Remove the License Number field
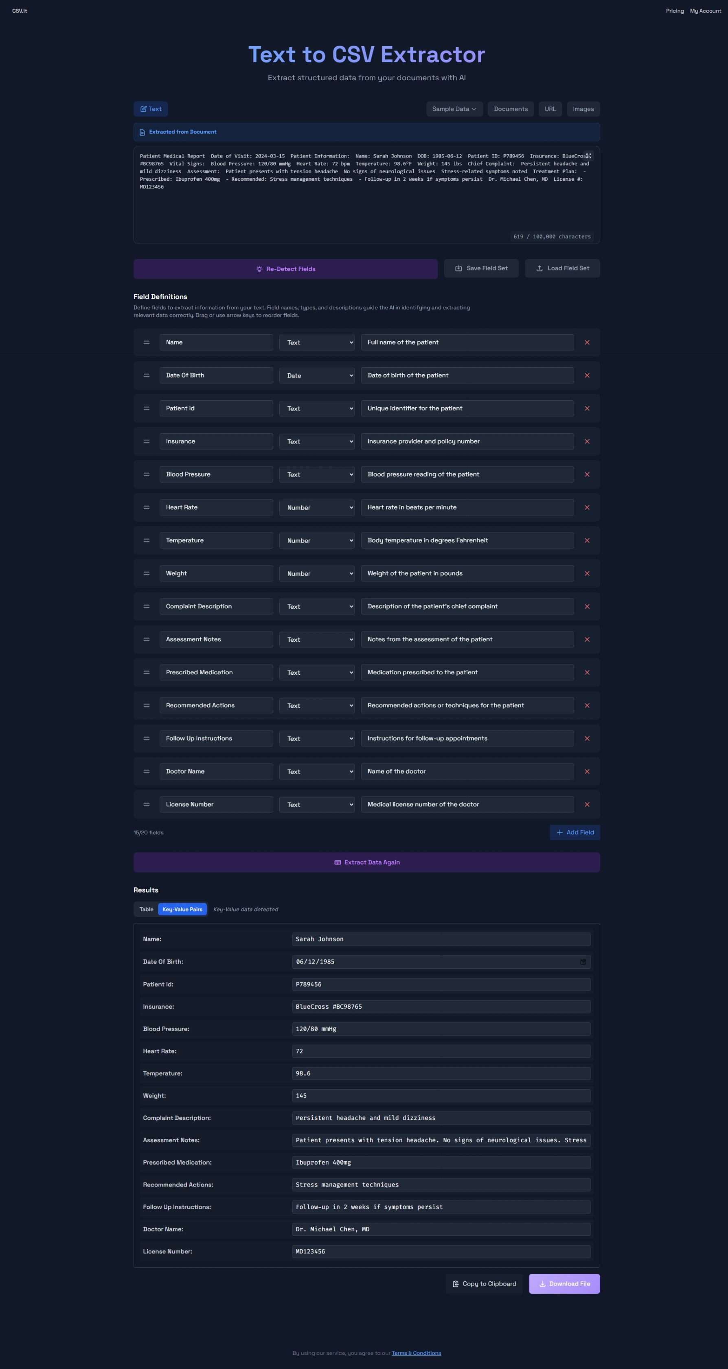The width and height of the screenshot is (728, 1369). click(x=587, y=804)
